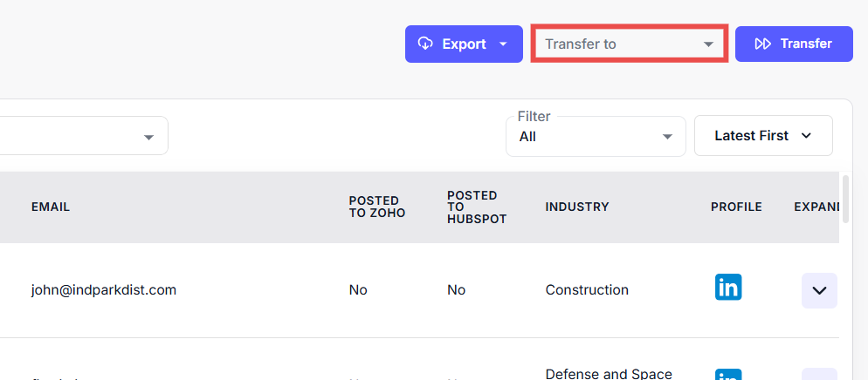Open the Filter All dropdown
This screenshot has height=380, width=868.
(596, 137)
